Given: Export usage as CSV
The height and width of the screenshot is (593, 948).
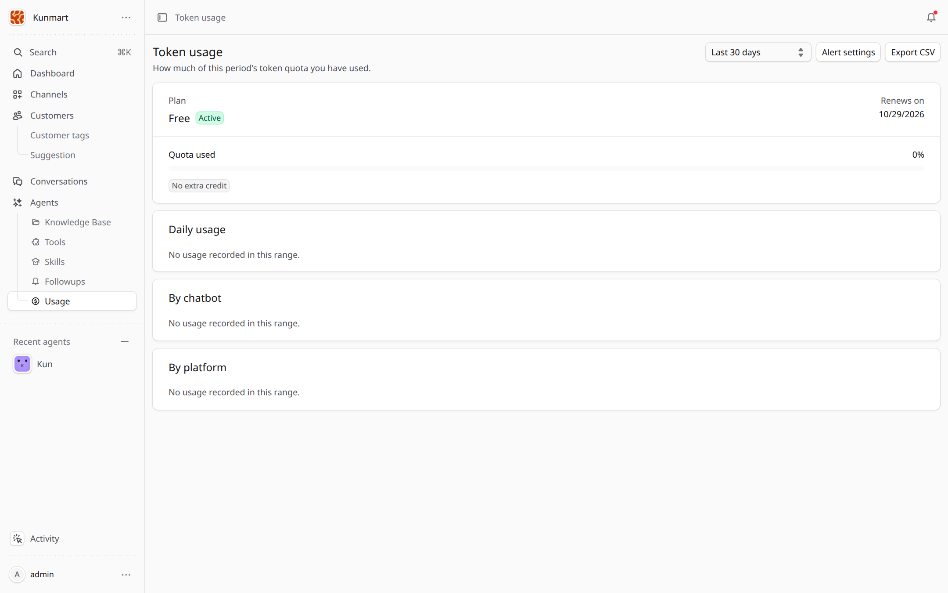Looking at the screenshot, I should pos(912,52).
